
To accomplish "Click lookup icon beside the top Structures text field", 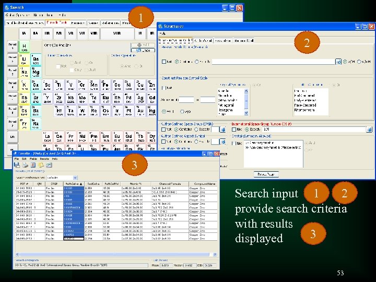I will pyautogui.click(x=338, y=61).
